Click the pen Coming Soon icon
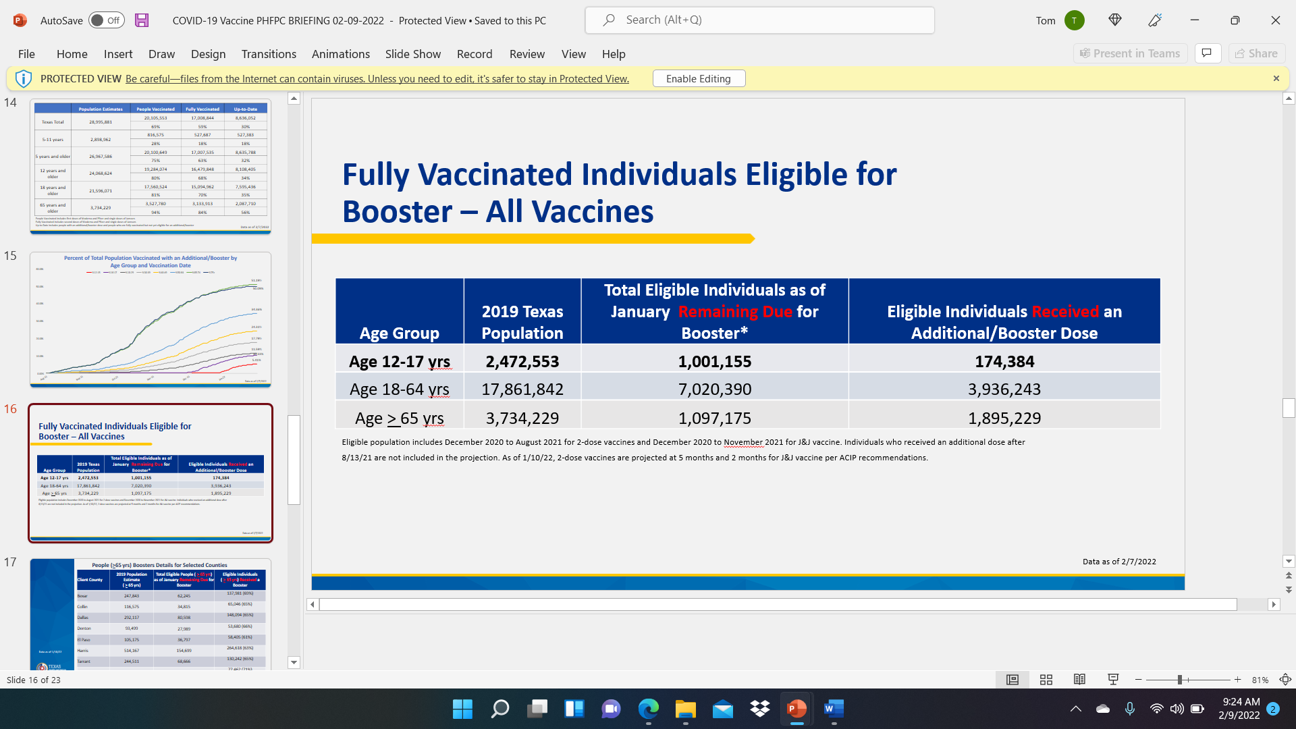1296x729 pixels. [x=1155, y=20]
